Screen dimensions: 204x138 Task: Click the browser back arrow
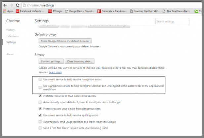click(x=5, y=5)
